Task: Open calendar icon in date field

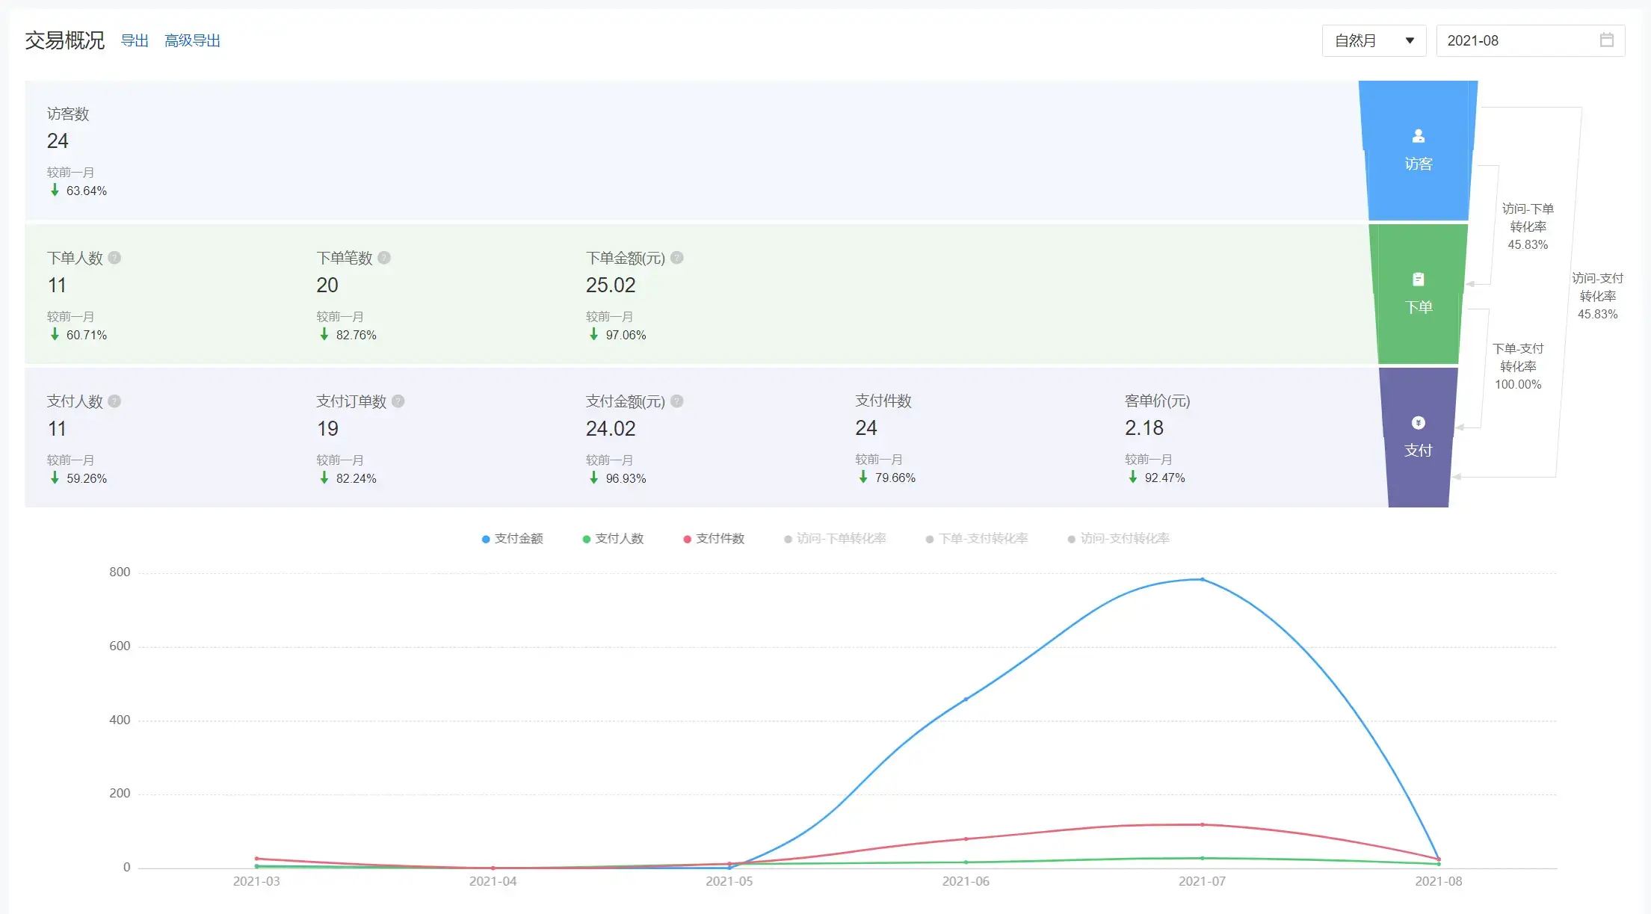Action: (1606, 40)
